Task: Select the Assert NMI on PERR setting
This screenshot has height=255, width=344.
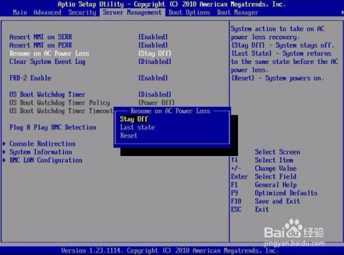Action: [41, 45]
